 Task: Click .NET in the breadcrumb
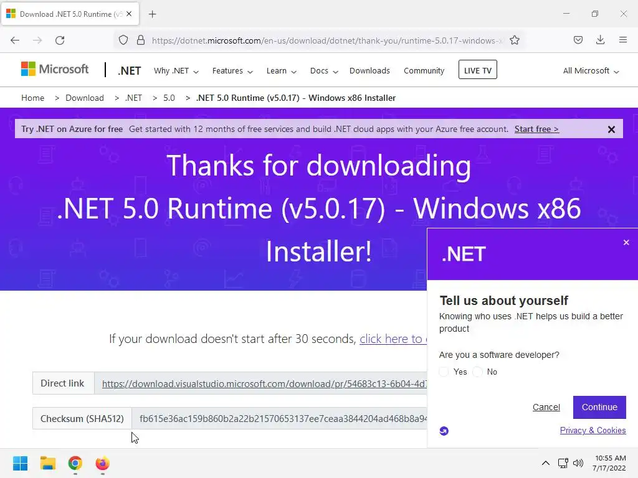coord(133,98)
